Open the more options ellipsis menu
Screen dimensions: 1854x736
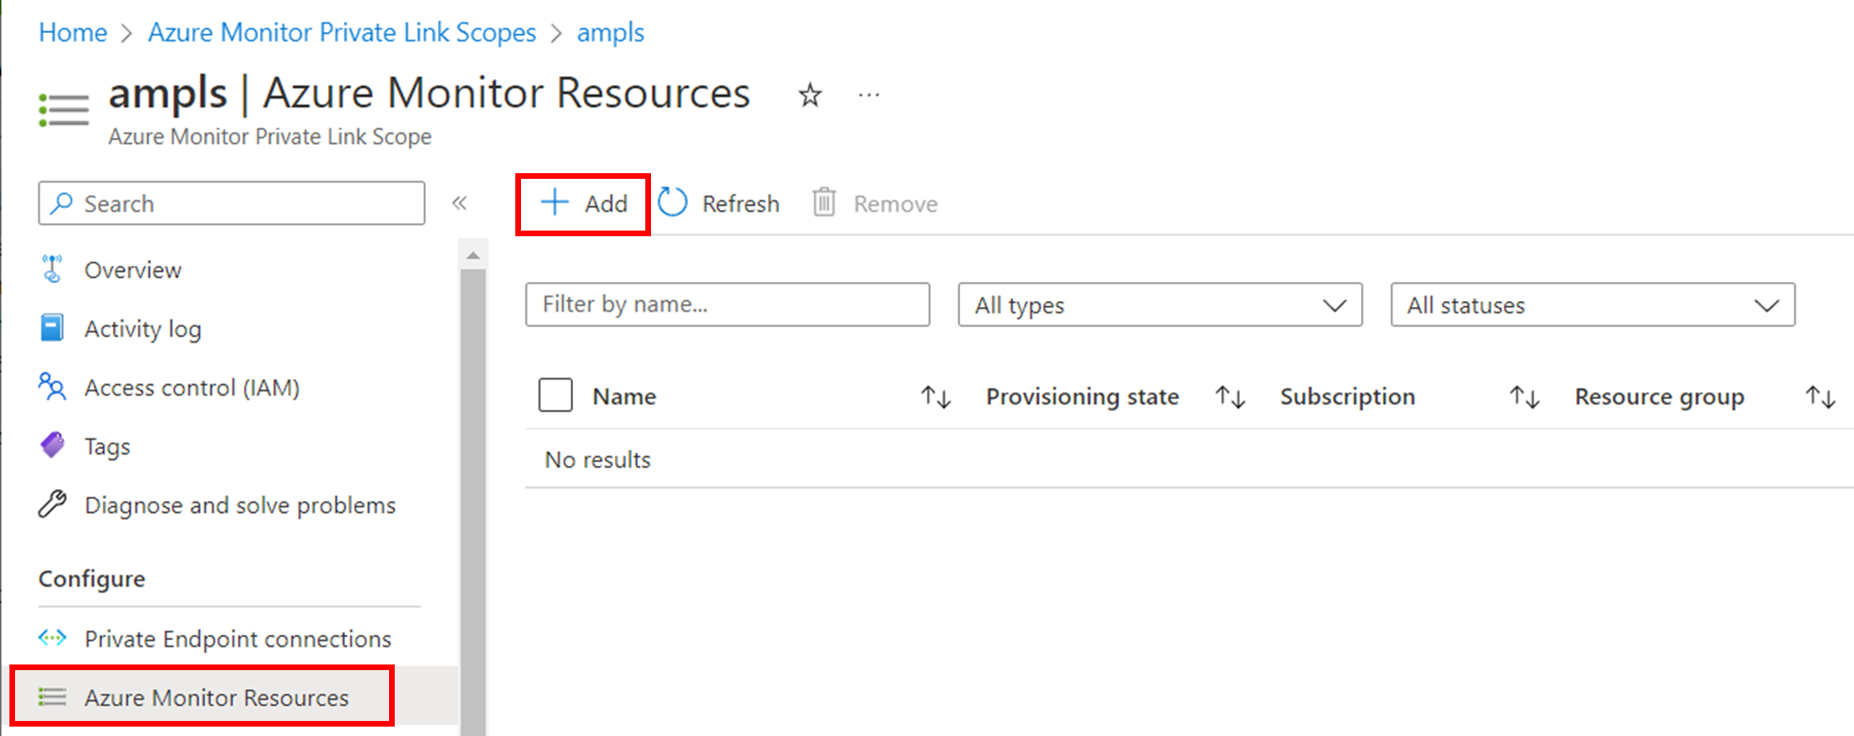coord(869,95)
